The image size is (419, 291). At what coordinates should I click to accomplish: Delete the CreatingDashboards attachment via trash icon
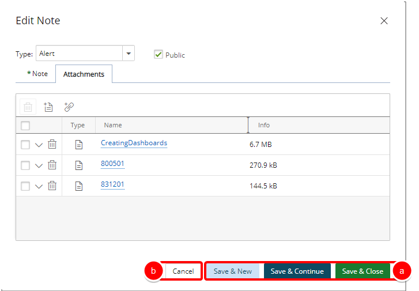[52, 144]
